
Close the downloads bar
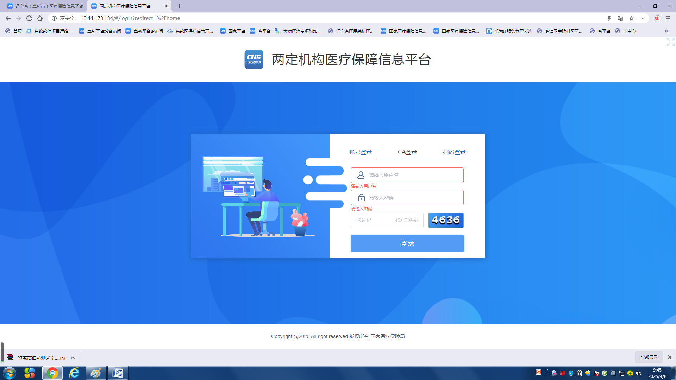(x=670, y=357)
